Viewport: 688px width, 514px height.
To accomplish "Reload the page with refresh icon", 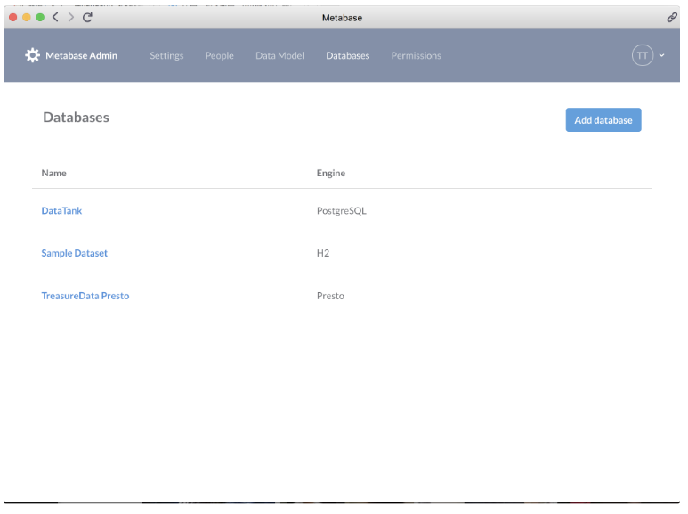I will pos(87,17).
